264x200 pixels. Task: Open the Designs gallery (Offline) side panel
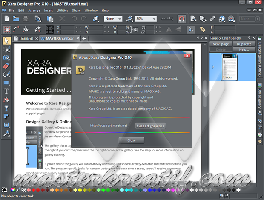click(x=260, y=57)
